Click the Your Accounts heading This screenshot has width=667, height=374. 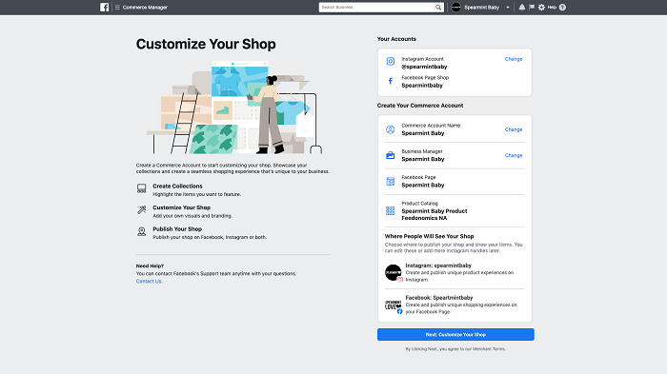[396, 39]
